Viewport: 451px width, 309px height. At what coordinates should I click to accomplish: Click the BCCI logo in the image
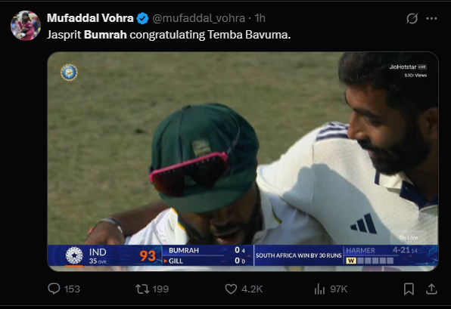69,72
